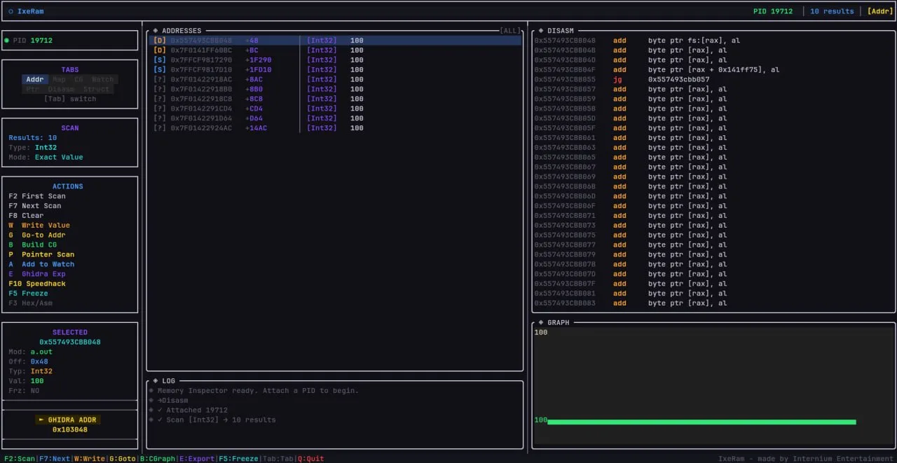Click the IxeRam circle logo icon
897x463 pixels.
pos(11,11)
